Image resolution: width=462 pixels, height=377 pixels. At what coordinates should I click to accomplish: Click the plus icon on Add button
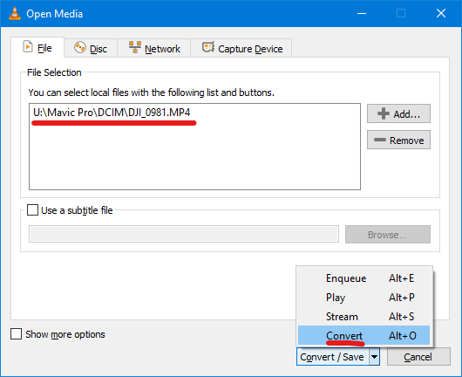click(384, 113)
